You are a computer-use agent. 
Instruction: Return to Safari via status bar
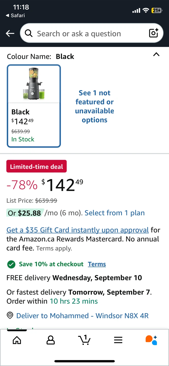click(x=15, y=16)
